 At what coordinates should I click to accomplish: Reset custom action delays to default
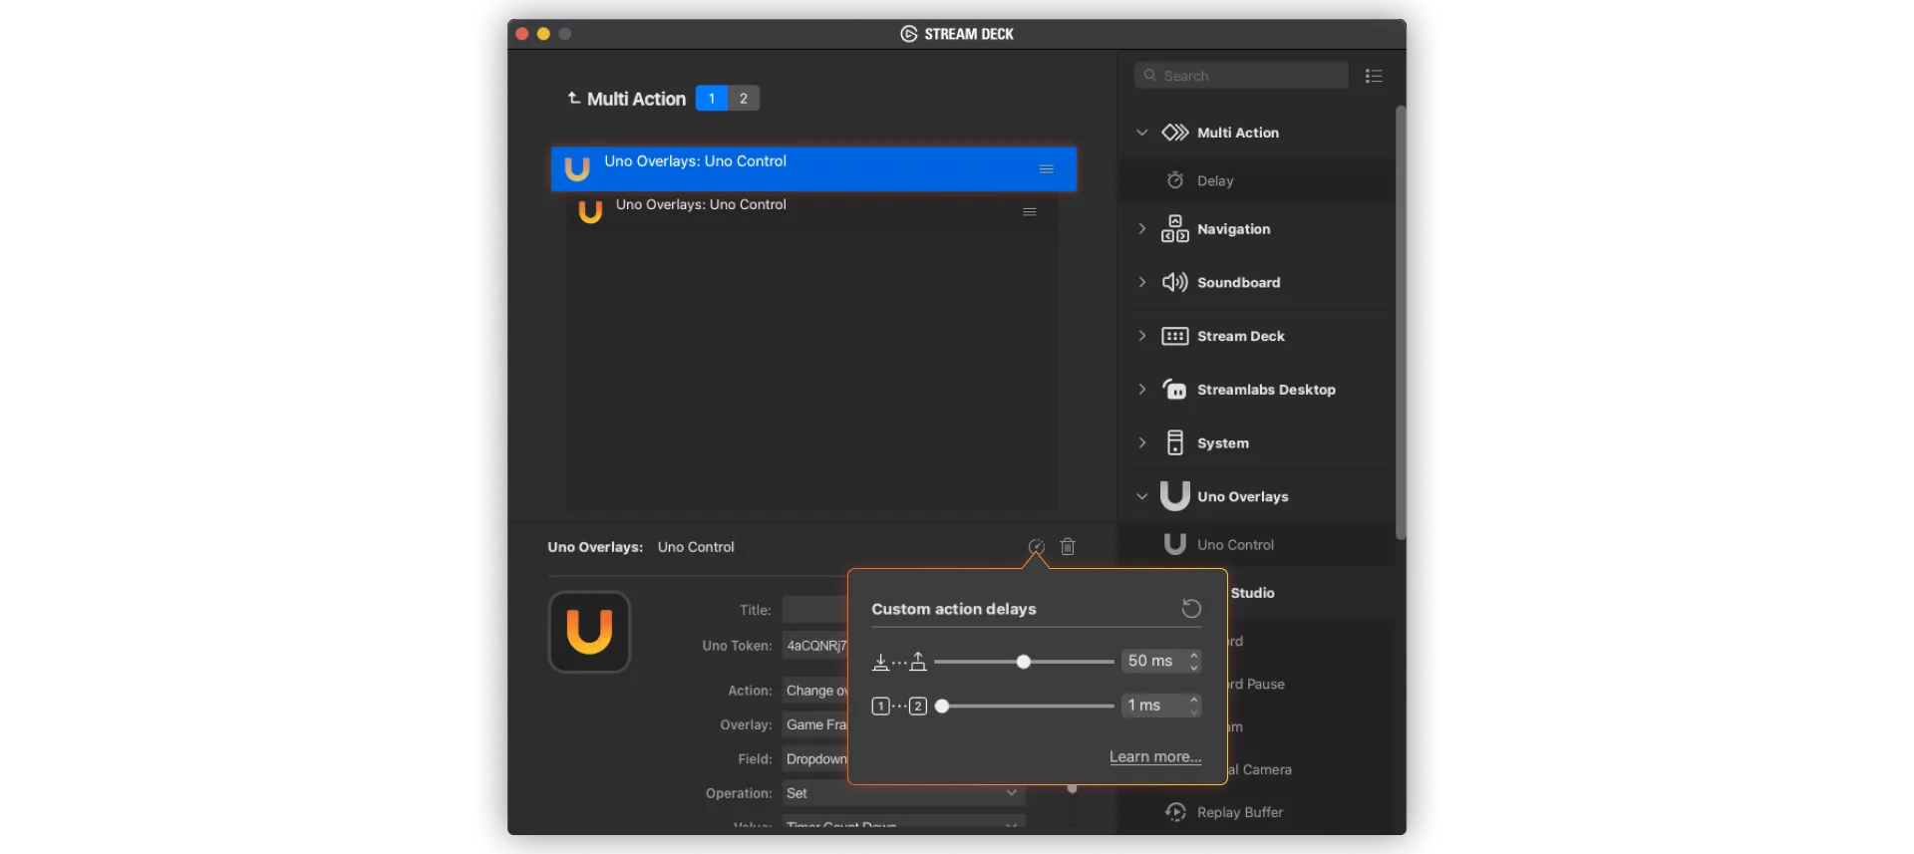pos(1191,609)
